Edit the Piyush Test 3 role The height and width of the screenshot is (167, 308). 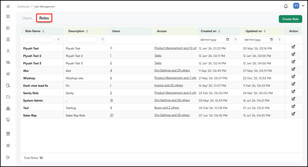293,62
